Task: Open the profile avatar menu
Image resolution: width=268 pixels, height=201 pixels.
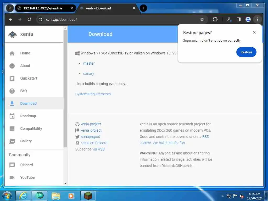Action: (248, 19)
